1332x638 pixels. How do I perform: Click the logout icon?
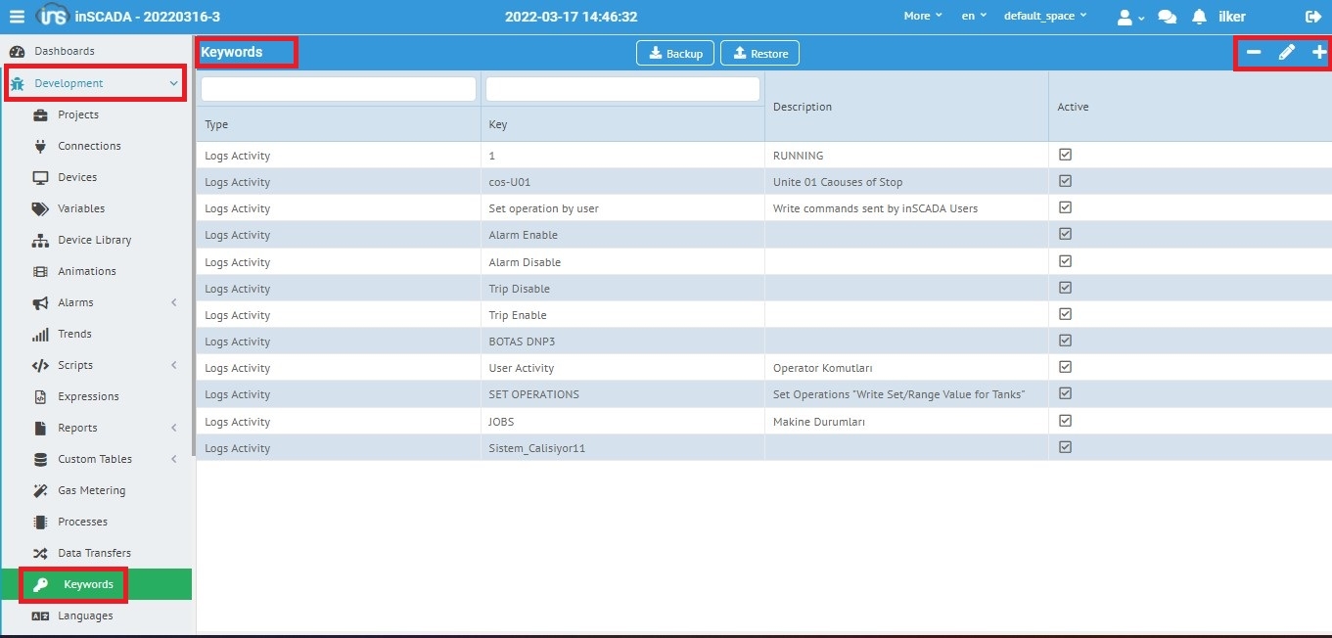coord(1312,17)
